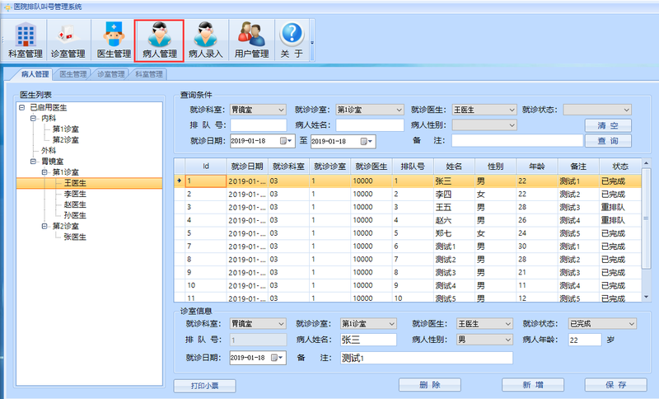Edit 备注 field containing 测试1

click(x=427, y=358)
